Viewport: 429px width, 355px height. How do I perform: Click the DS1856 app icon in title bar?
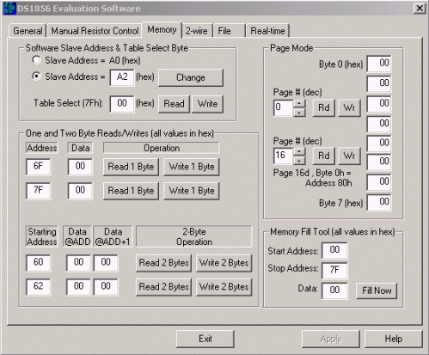(x=9, y=9)
